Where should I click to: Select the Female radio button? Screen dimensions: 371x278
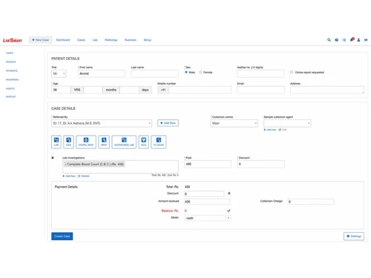click(200, 72)
